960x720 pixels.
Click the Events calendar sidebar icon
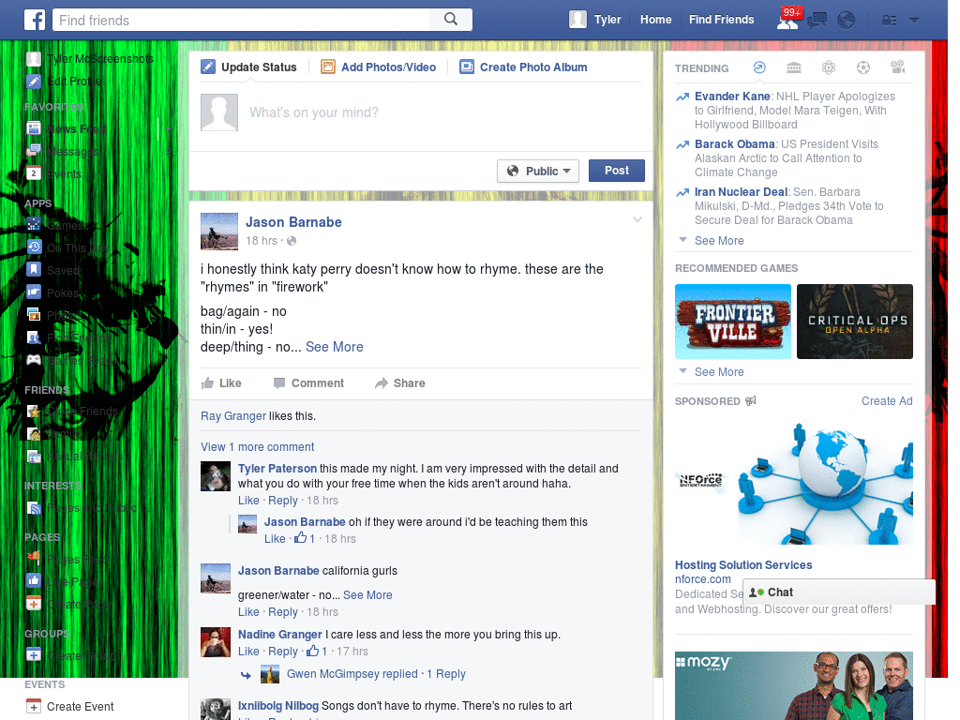click(34, 173)
